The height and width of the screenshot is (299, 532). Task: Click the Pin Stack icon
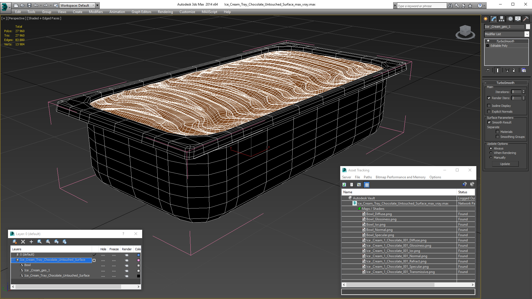[488, 70]
